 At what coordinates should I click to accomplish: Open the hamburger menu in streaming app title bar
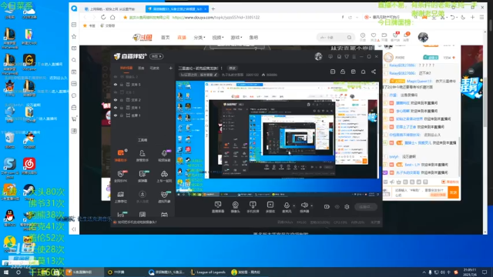point(354,56)
